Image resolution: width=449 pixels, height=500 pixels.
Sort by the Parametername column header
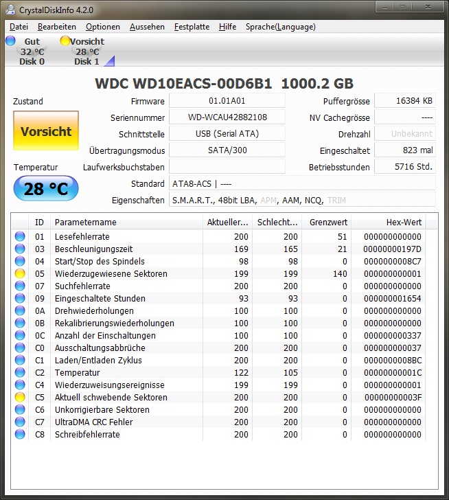pyautogui.click(x=126, y=223)
